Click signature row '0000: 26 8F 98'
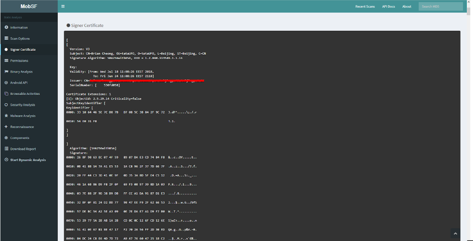 (132, 157)
